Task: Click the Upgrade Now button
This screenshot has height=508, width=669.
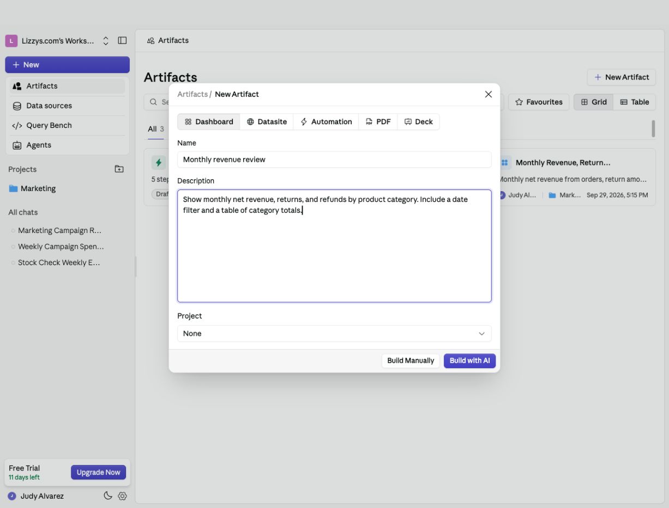Action: (x=98, y=472)
